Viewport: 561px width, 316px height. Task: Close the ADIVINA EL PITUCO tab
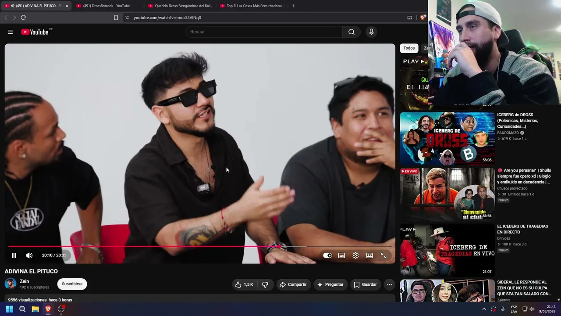pos(67,6)
